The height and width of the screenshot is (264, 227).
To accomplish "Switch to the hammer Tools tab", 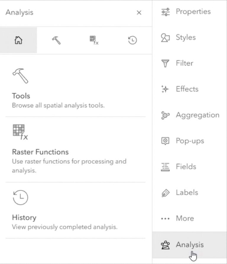I will [x=56, y=41].
